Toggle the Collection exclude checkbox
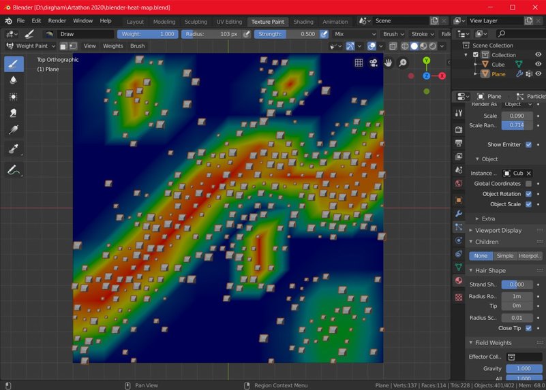Image resolution: width=546 pixels, height=390 pixels. tap(476, 55)
